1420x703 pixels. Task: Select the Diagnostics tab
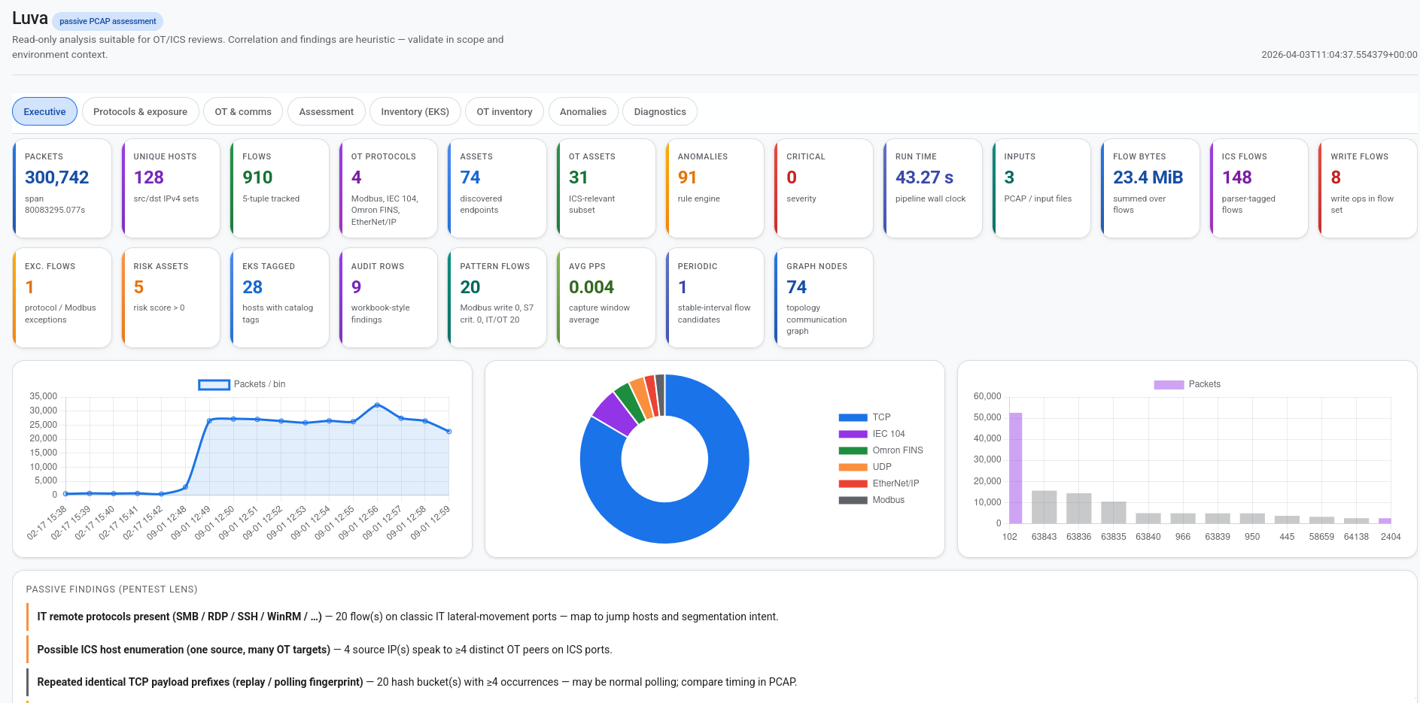659,111
